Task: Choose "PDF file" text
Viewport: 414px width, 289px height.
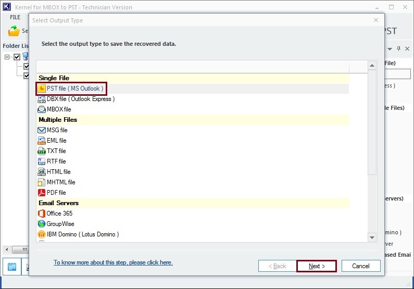Action: (x=56, y=192)
